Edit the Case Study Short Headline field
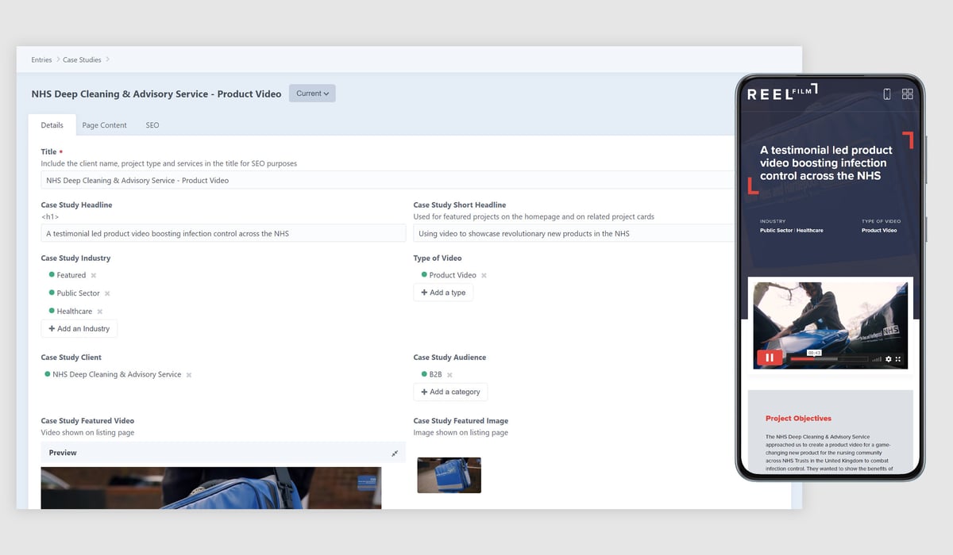The height and width of the screenshot is (555, 953). pos(573,233)
